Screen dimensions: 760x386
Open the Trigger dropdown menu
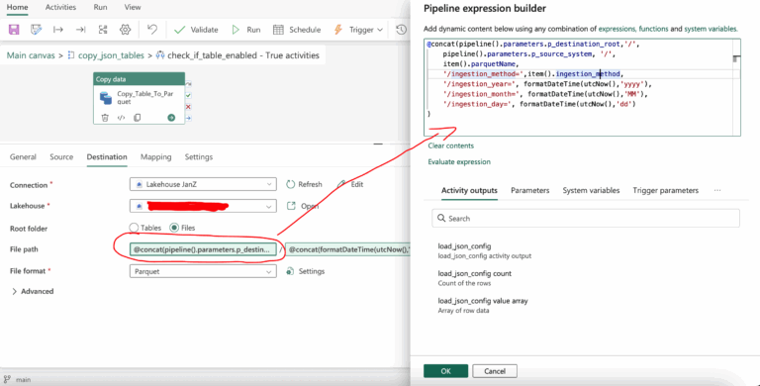click(359, 30)
